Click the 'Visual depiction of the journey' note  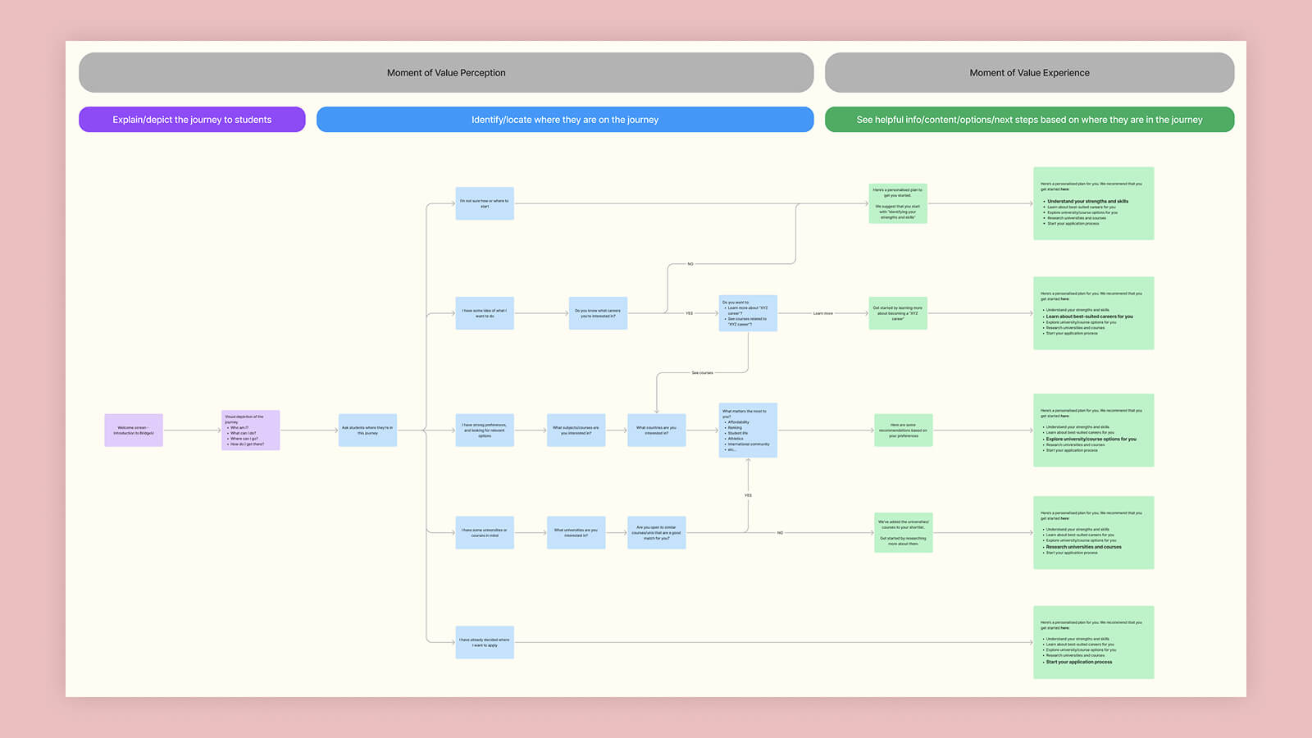pos(250,430)
